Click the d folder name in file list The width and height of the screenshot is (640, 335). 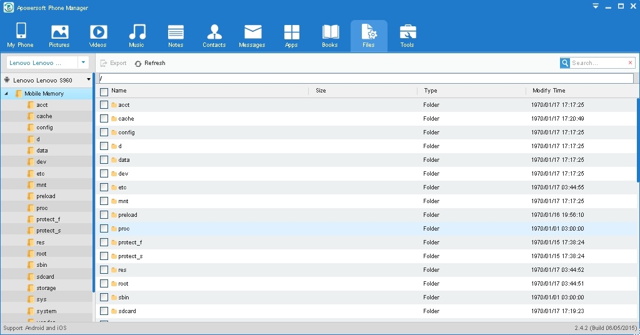click(x=120, y=146)
